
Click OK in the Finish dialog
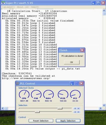coord(72,62)
